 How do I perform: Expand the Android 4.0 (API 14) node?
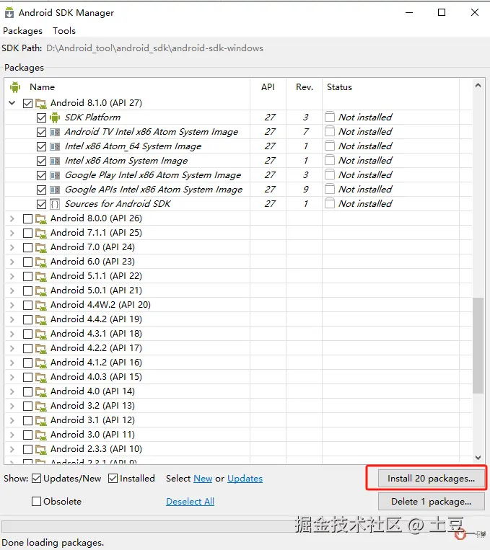[x=12, y=391]
